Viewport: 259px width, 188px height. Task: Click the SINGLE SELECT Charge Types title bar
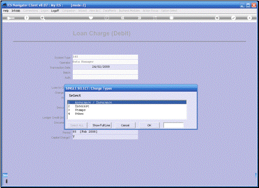coord(131,88)
